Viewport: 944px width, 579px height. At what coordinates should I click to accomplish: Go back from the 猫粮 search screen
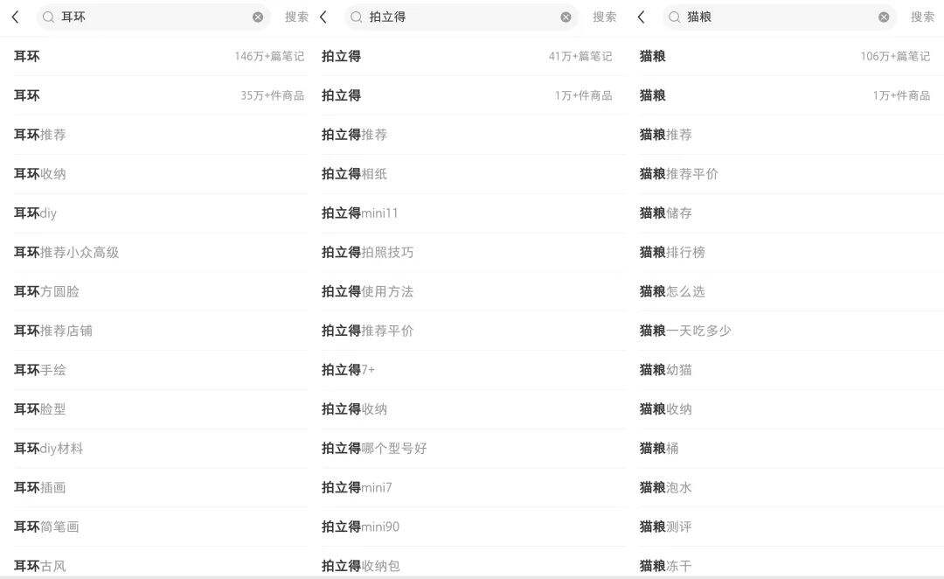642,17
